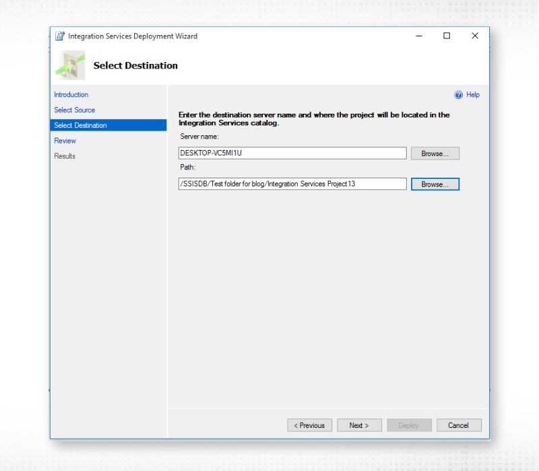Browse for a destination server name
Image resolution: width=539 pixels, height=471 pixels.
pyautogui.click(x=435, y=153)
